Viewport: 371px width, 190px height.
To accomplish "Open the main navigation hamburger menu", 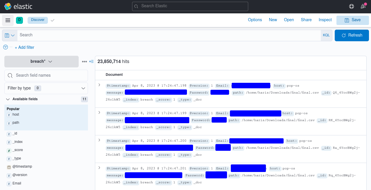I will (x=8, y=20).
